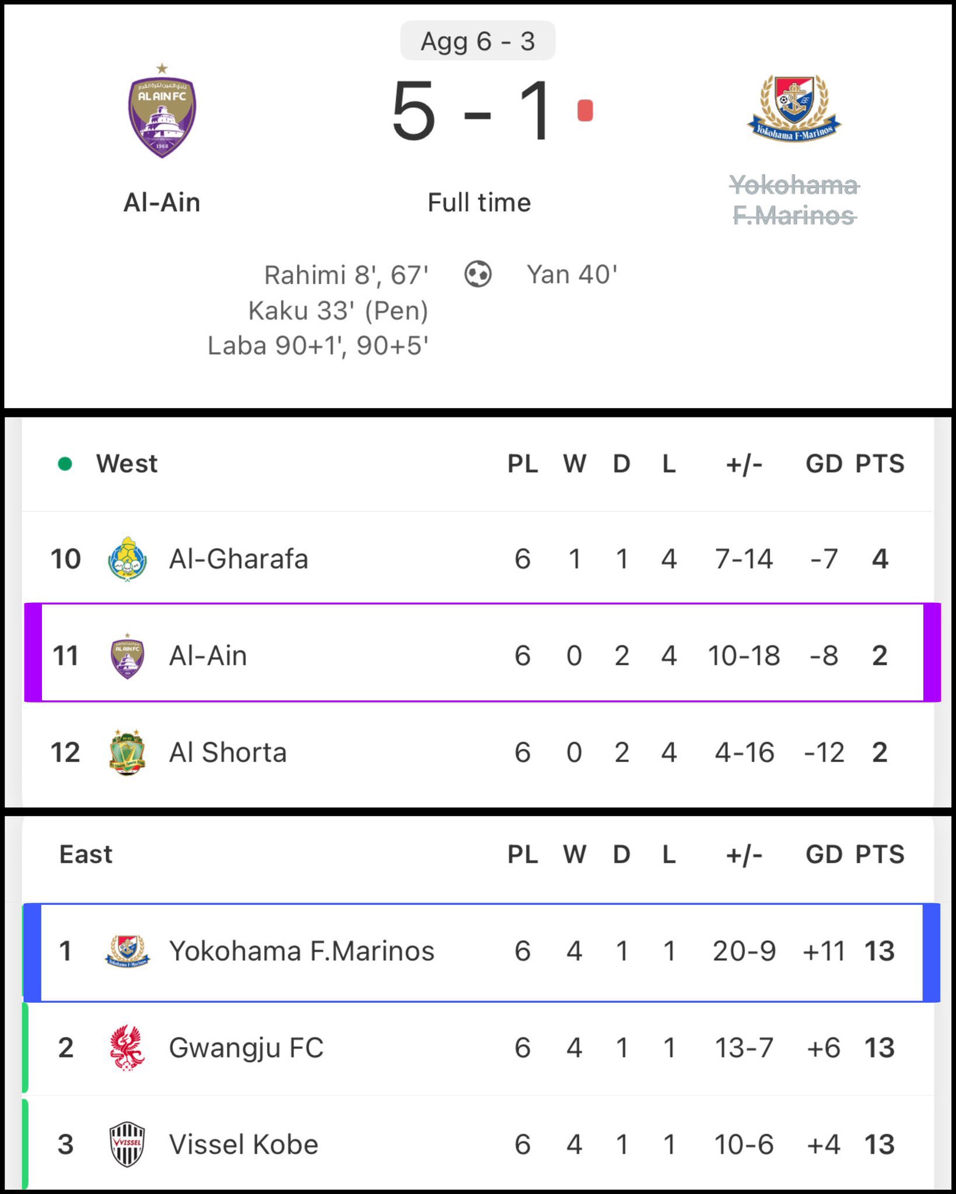Select the green dot next to West
Screen dimensions: 956x1194
pos(65,464)
